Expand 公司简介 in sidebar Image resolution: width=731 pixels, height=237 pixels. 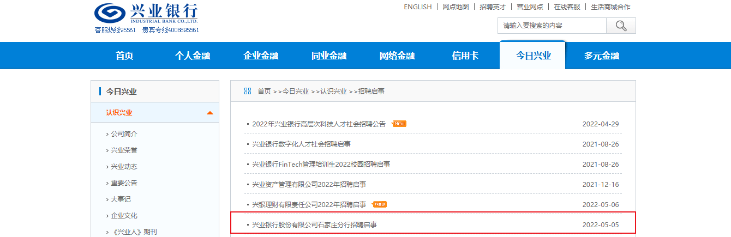pos(124,133)
